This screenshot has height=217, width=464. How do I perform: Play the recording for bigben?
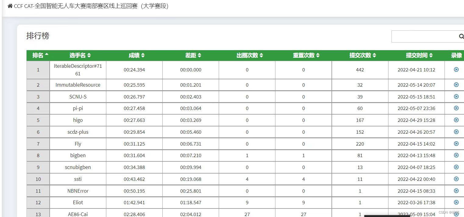click(x=456, y=155)
